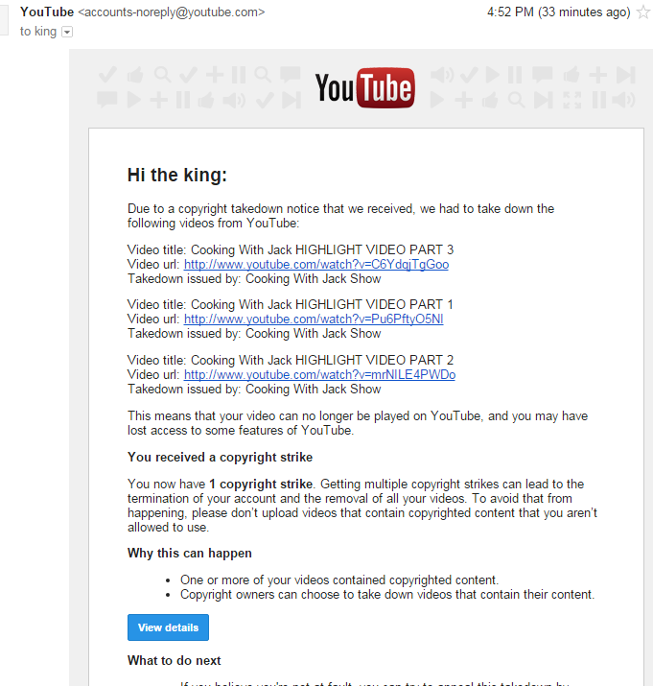This screenshot has width=653, height=686.
Task: Click the leftmost checkmark icon in banner's top row
Action: point(107,75)
